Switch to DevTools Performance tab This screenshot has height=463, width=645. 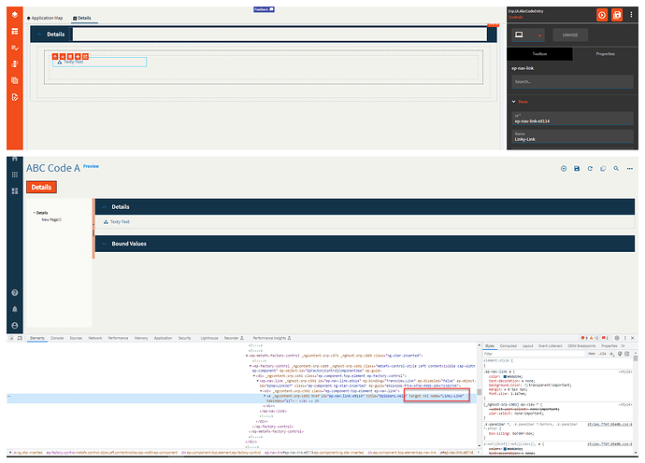[118, 338]
